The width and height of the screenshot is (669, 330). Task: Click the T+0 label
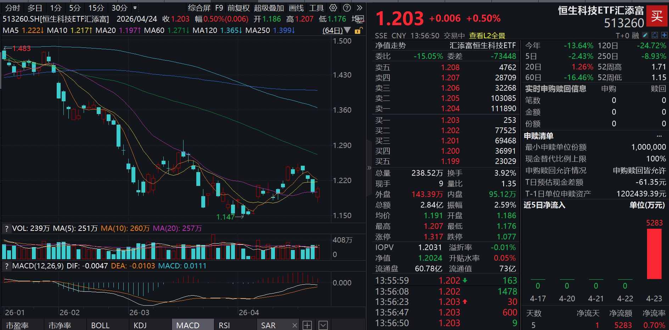[623, 35]
